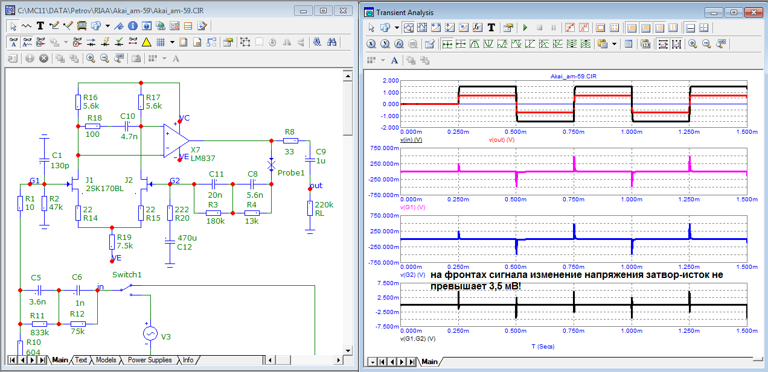Click the Info page tab
Screen dimensions: 768x372
click(188, 360)
